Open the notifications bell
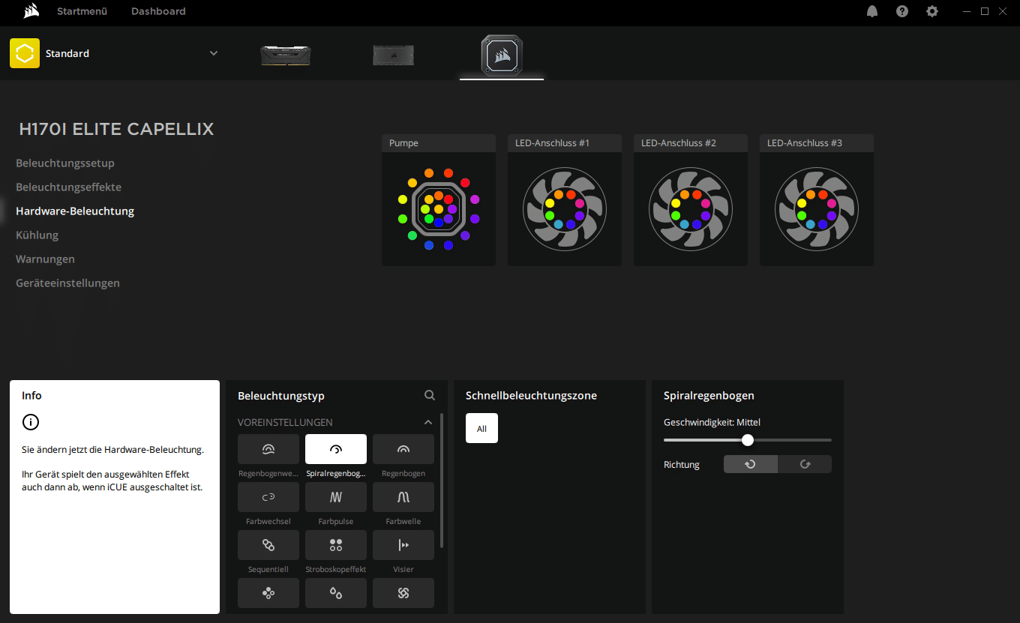The width and height of the screenshot is (1020, 623). click(872, 11)
